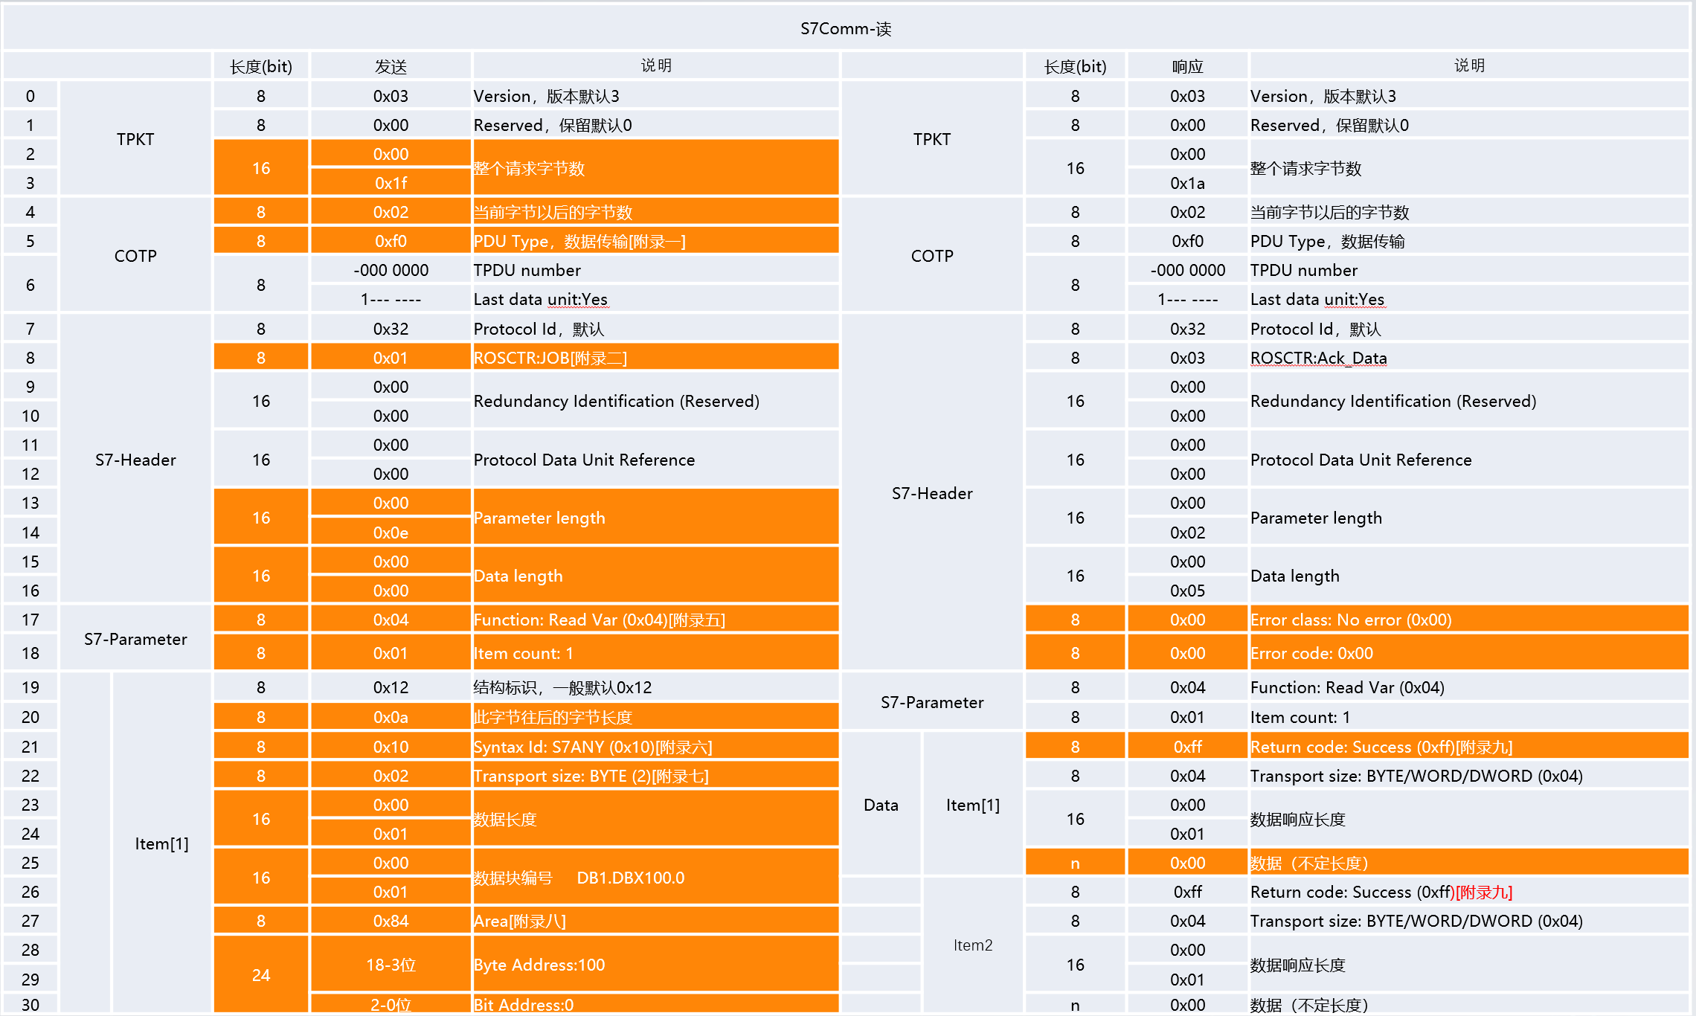Viewport: 1696px width, 1016px height.
Task: Click the 0x1f orange length cell
Action: coord(391,183)
